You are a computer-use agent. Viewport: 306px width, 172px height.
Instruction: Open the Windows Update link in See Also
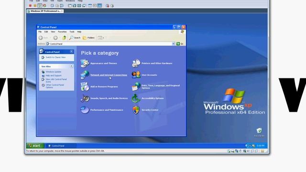[x=54, y=72]
